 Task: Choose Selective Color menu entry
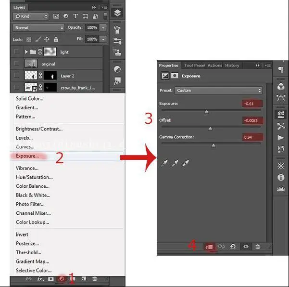[x=34, y=271]
